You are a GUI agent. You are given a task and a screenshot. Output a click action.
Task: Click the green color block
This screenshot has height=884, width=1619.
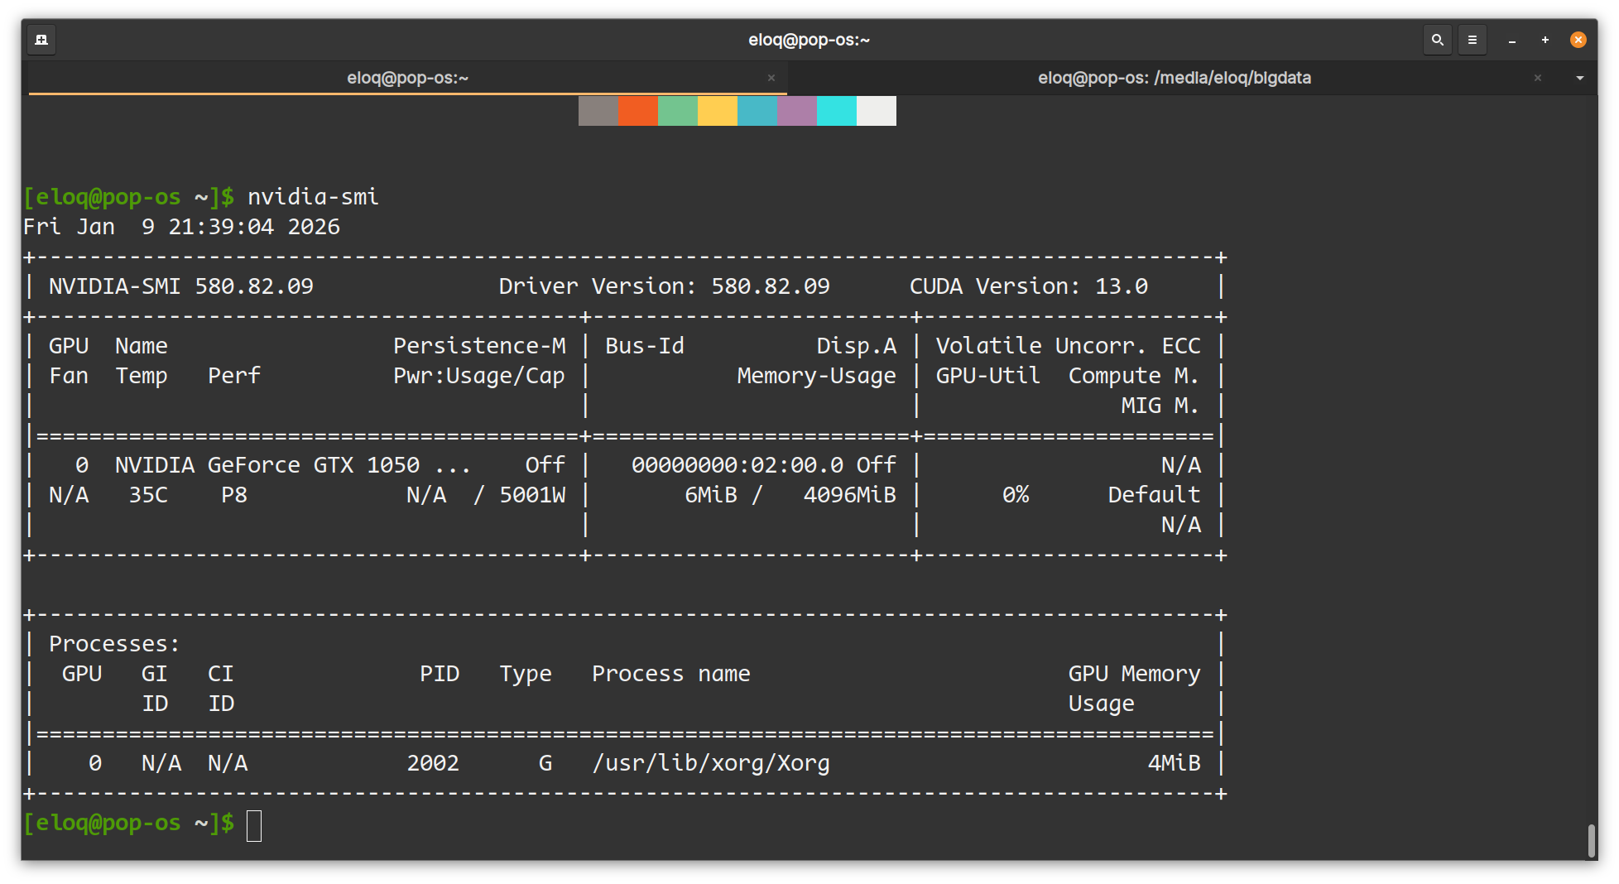click(678, 111)
